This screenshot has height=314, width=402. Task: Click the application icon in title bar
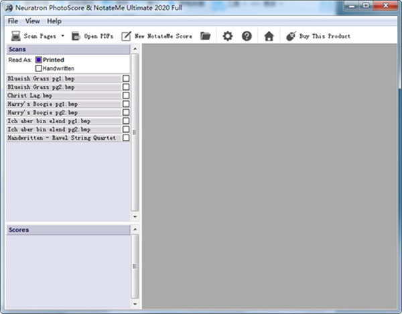(9, 8)
